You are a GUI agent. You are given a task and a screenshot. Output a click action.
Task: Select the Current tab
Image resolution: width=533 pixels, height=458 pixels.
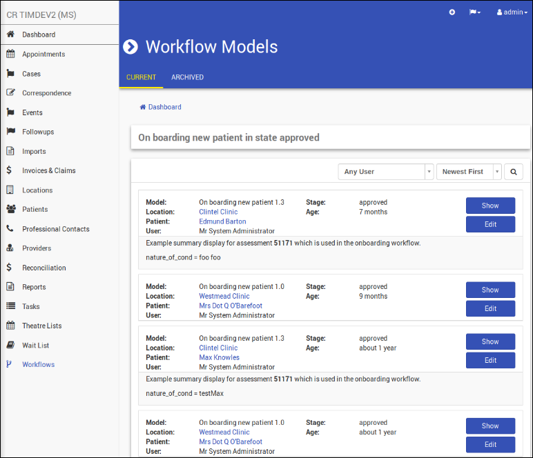point(141,77)
